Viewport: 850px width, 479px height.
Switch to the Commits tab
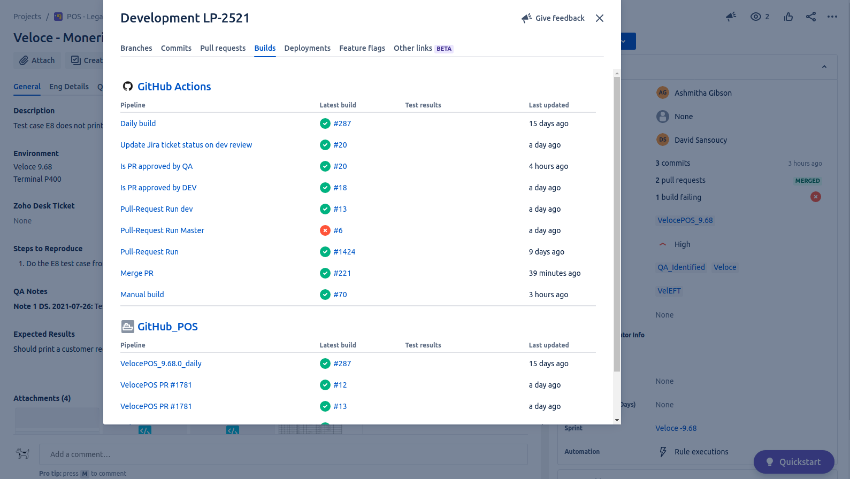pos(176,48)
